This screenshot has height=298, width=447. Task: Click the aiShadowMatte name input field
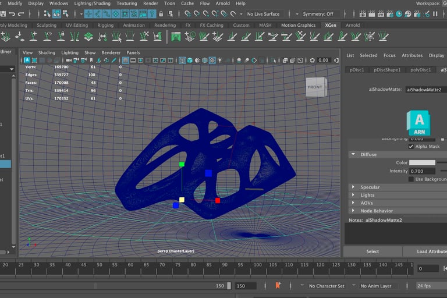tap(426, 90)
